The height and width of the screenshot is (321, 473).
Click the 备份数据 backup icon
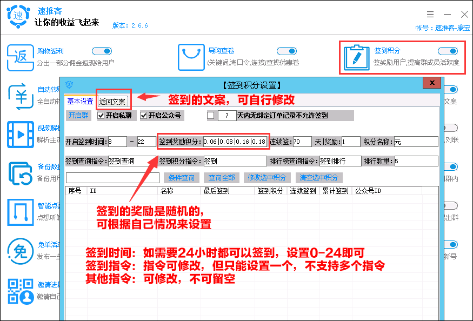(x=21, y=173)
